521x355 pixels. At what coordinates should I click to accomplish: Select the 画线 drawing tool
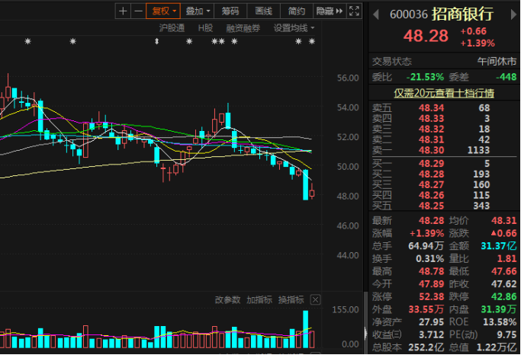263,11
